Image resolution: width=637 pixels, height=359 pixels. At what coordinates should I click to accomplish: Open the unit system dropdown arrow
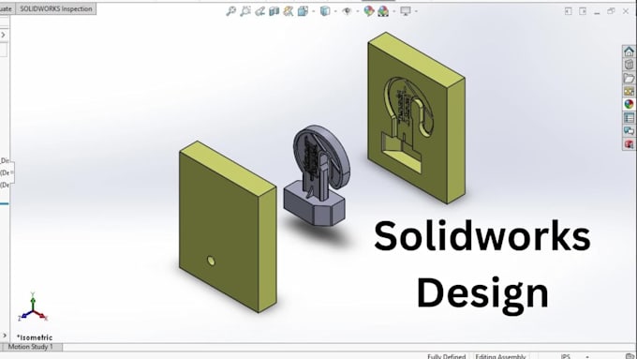(x=587, y=356)
